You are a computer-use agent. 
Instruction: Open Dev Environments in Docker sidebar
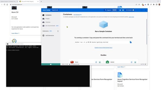point(50,26)
